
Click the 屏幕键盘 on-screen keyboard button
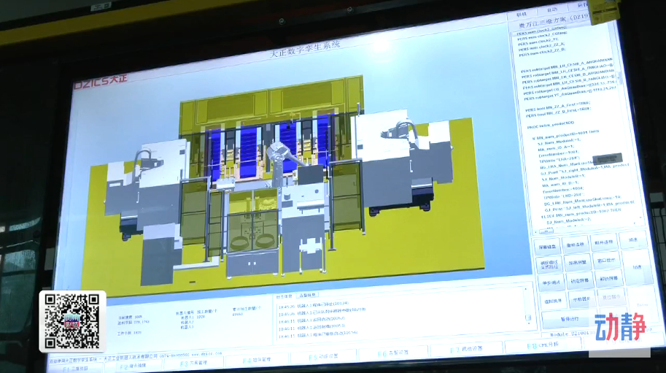549,246
